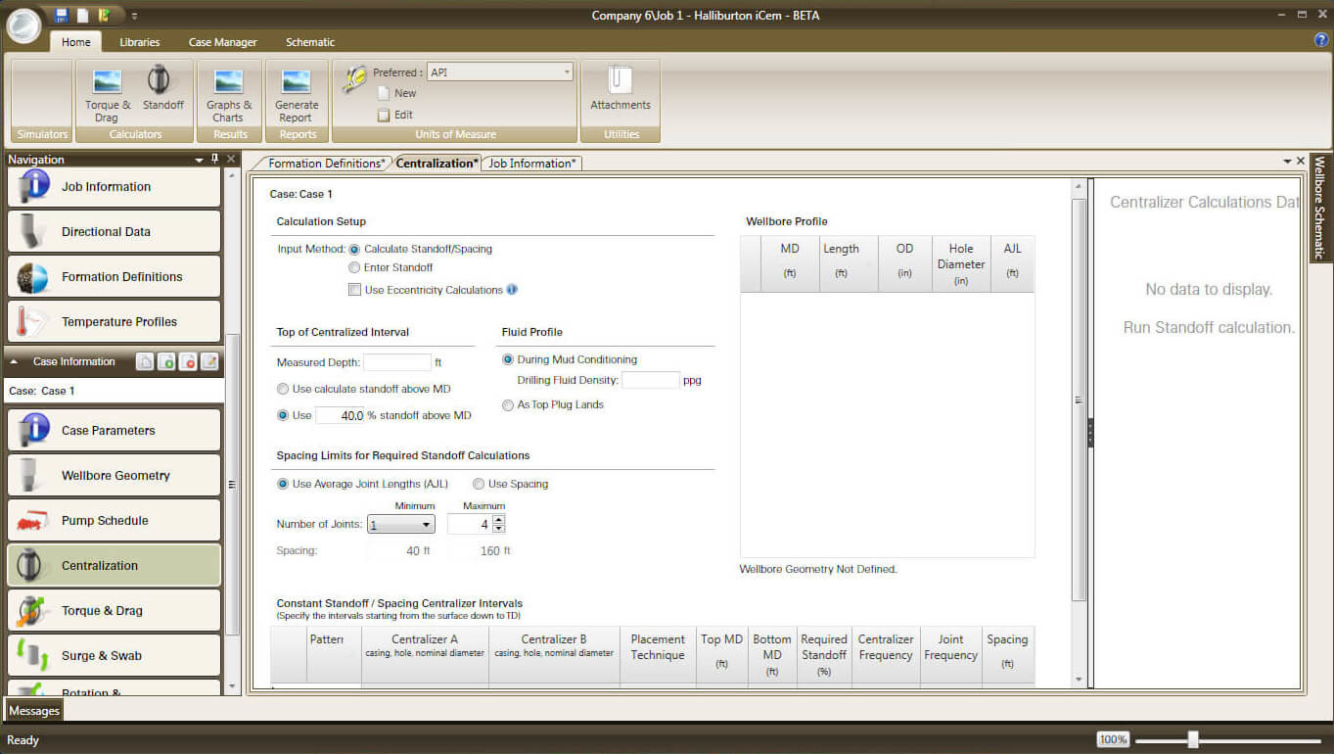The width and height of the screenshot is (1334, 754).
Task: Enable Use Eccentricity Calculations checkbox
Action: (x=354, y=290)
